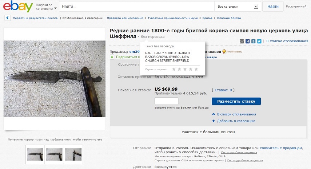Click eye icon to watch item
Viewport: 311px width, 169px height.
coord(214,114)
